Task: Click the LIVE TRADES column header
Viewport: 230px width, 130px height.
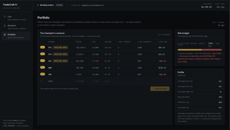Action: tap(124, 42)
